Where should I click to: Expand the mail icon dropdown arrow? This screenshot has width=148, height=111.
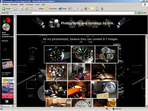(78, 9)
